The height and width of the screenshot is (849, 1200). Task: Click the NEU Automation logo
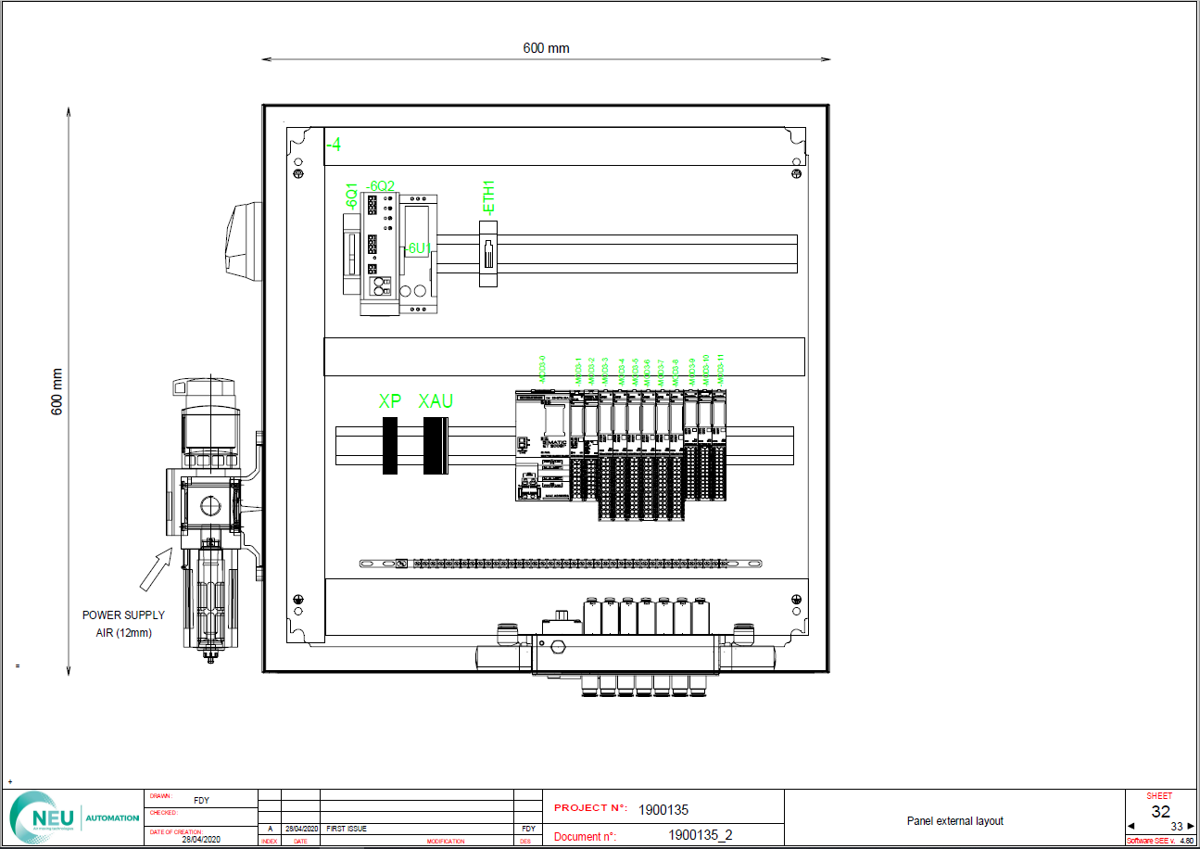click(x=72, y=817)
